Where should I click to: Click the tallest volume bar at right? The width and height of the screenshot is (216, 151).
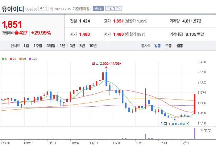194,134
